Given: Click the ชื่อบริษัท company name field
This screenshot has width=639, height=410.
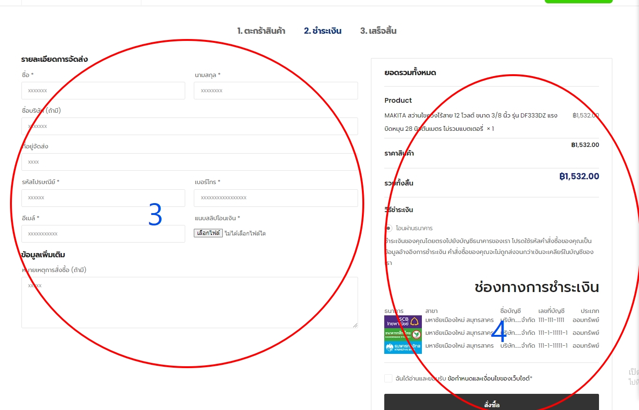Looking at the screenshot, I should coord(190,126).
